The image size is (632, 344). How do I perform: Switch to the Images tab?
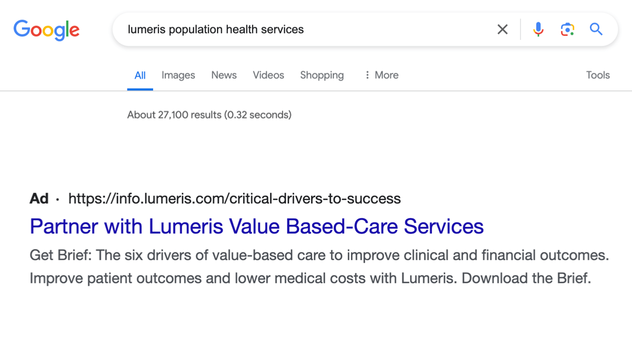(x=178, y=75)
